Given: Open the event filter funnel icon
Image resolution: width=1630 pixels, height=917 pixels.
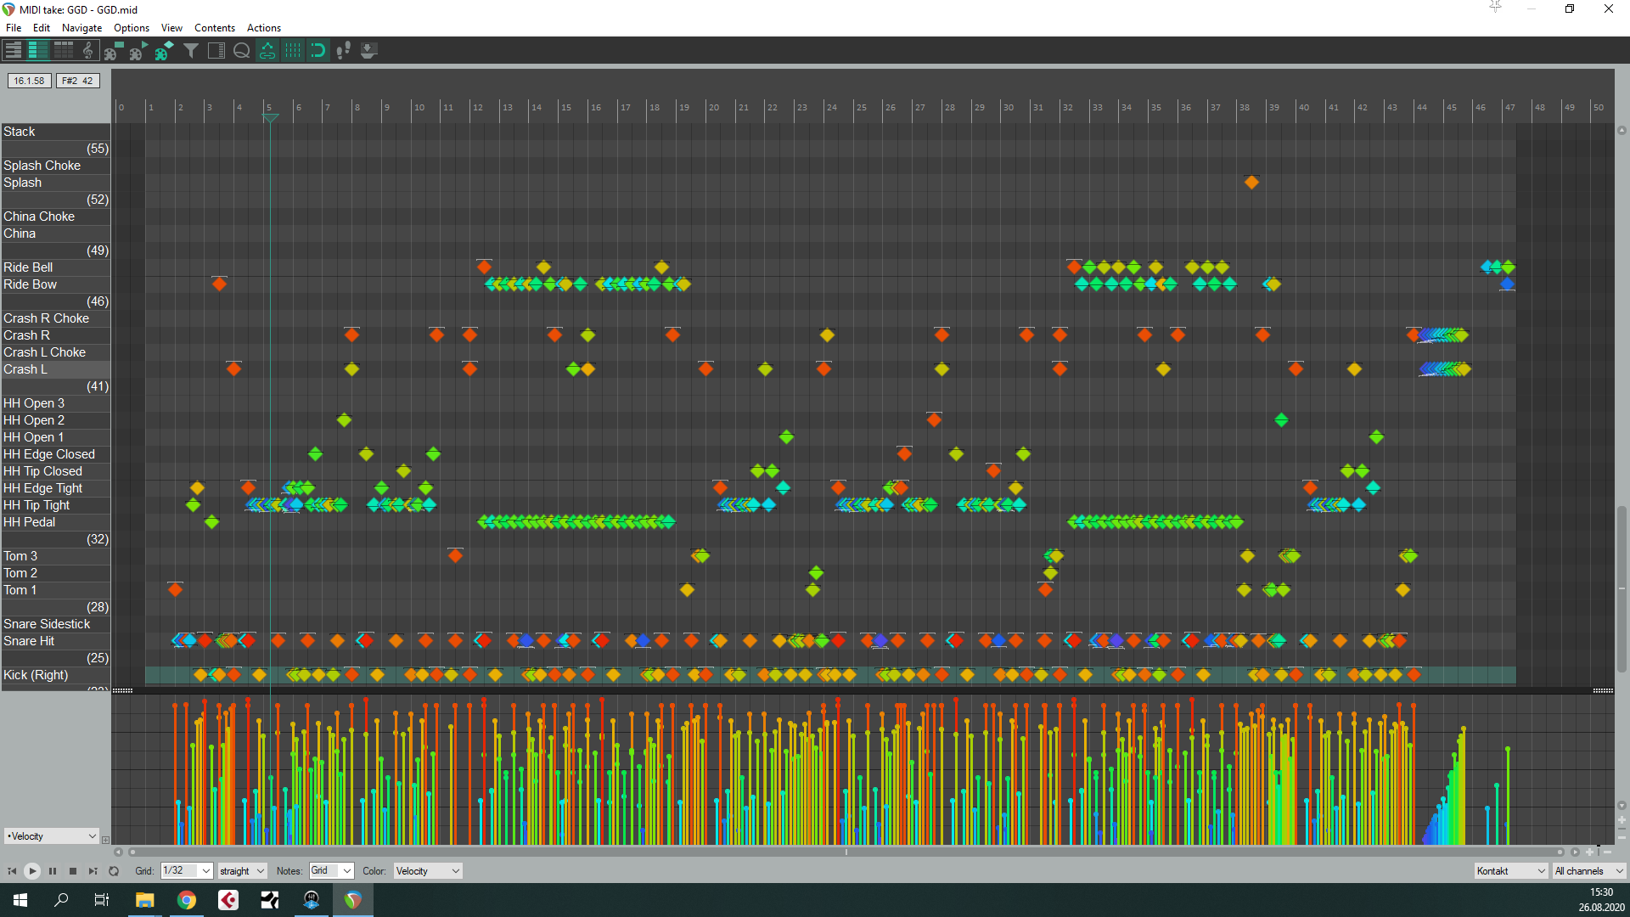Looking at the screenshot, I should click(x=191, y=50).
